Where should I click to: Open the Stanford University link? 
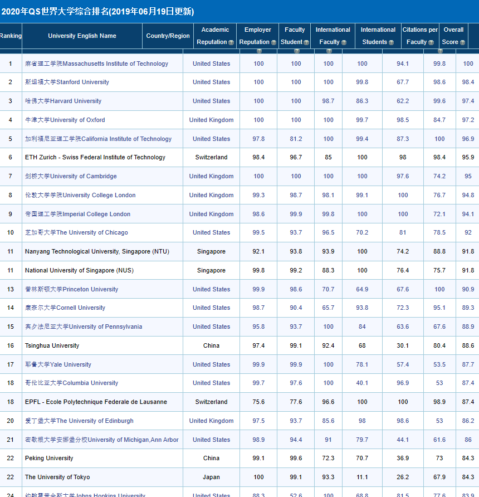pyautogui.click(x=67, y=82)
